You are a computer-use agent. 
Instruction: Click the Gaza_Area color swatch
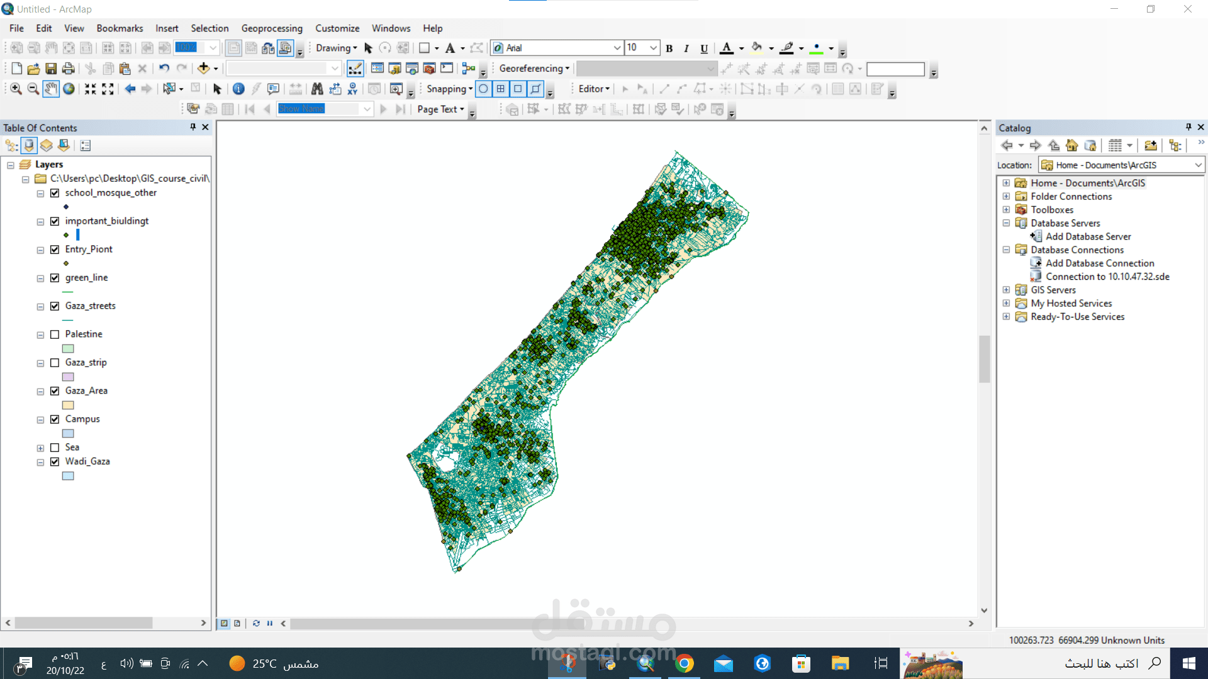point(68,405)
